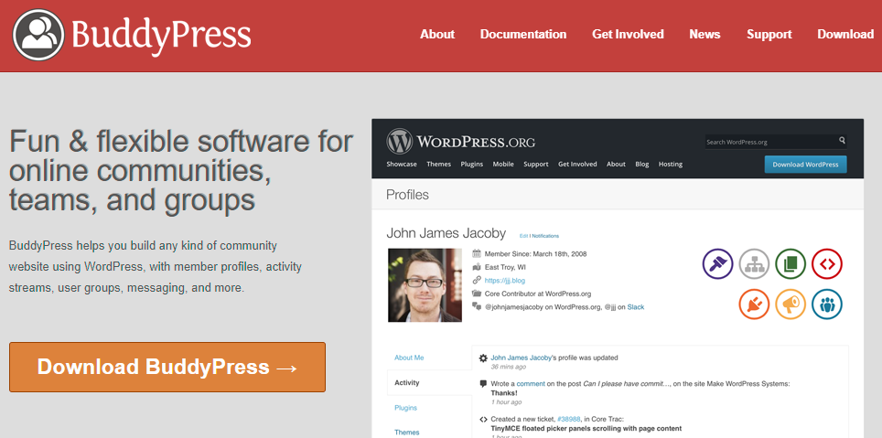The image size is (882, 438).
Task: Click the code icon by new ticket
Action: pos(483,419)
